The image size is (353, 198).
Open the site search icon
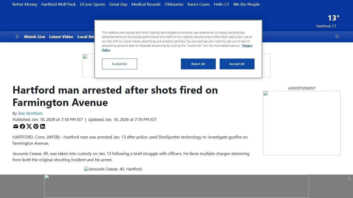point(337,37)
